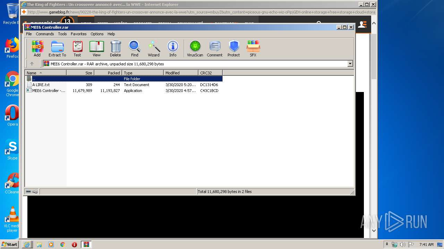Open the Options menu
Screen dimensions: 444x249
coord(97,34)
